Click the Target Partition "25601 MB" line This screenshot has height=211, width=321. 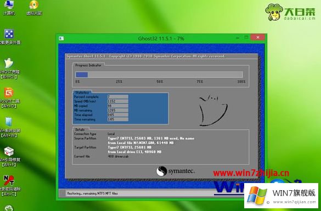pyautogui.click(x=129, y=147)
